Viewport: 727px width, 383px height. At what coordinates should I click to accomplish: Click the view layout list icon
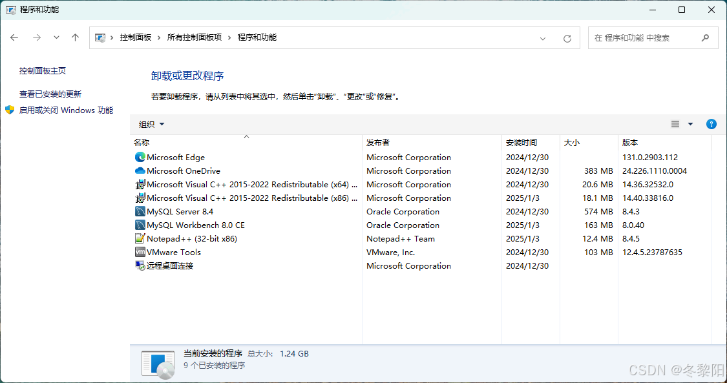(x=675, y=124)
